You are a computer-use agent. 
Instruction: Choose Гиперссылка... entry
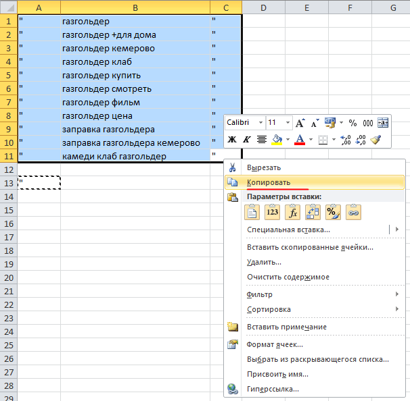tap(315, 389)
